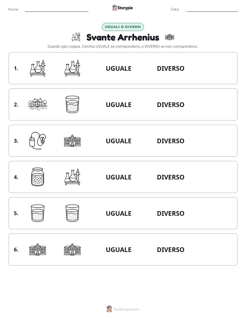Click the jar with bubbles in row 4

[x=38, y=177]
